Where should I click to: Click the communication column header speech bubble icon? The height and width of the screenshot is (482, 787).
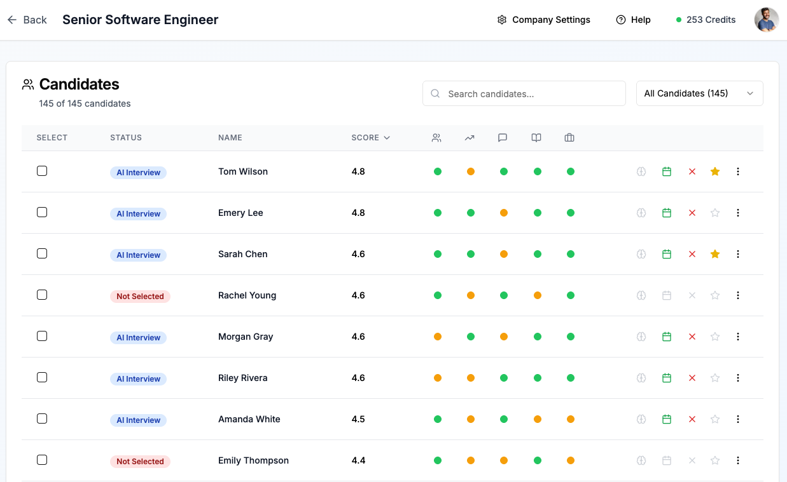pyautogui.click(x=503, y=137)
